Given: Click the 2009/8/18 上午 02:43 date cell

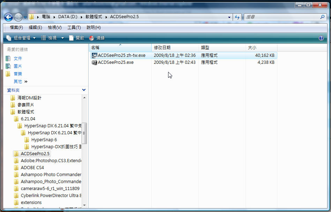Looking at the screenshot, I should point(175,62).
